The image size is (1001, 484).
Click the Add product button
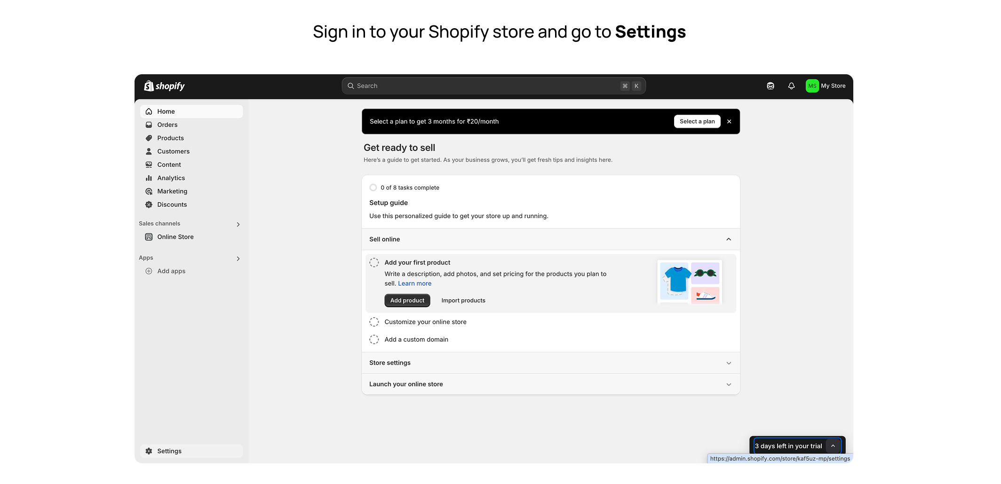[x=407, y=301]
